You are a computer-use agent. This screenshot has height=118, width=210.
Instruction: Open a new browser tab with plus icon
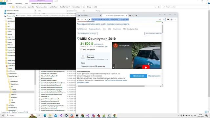(x=136, y=16)
